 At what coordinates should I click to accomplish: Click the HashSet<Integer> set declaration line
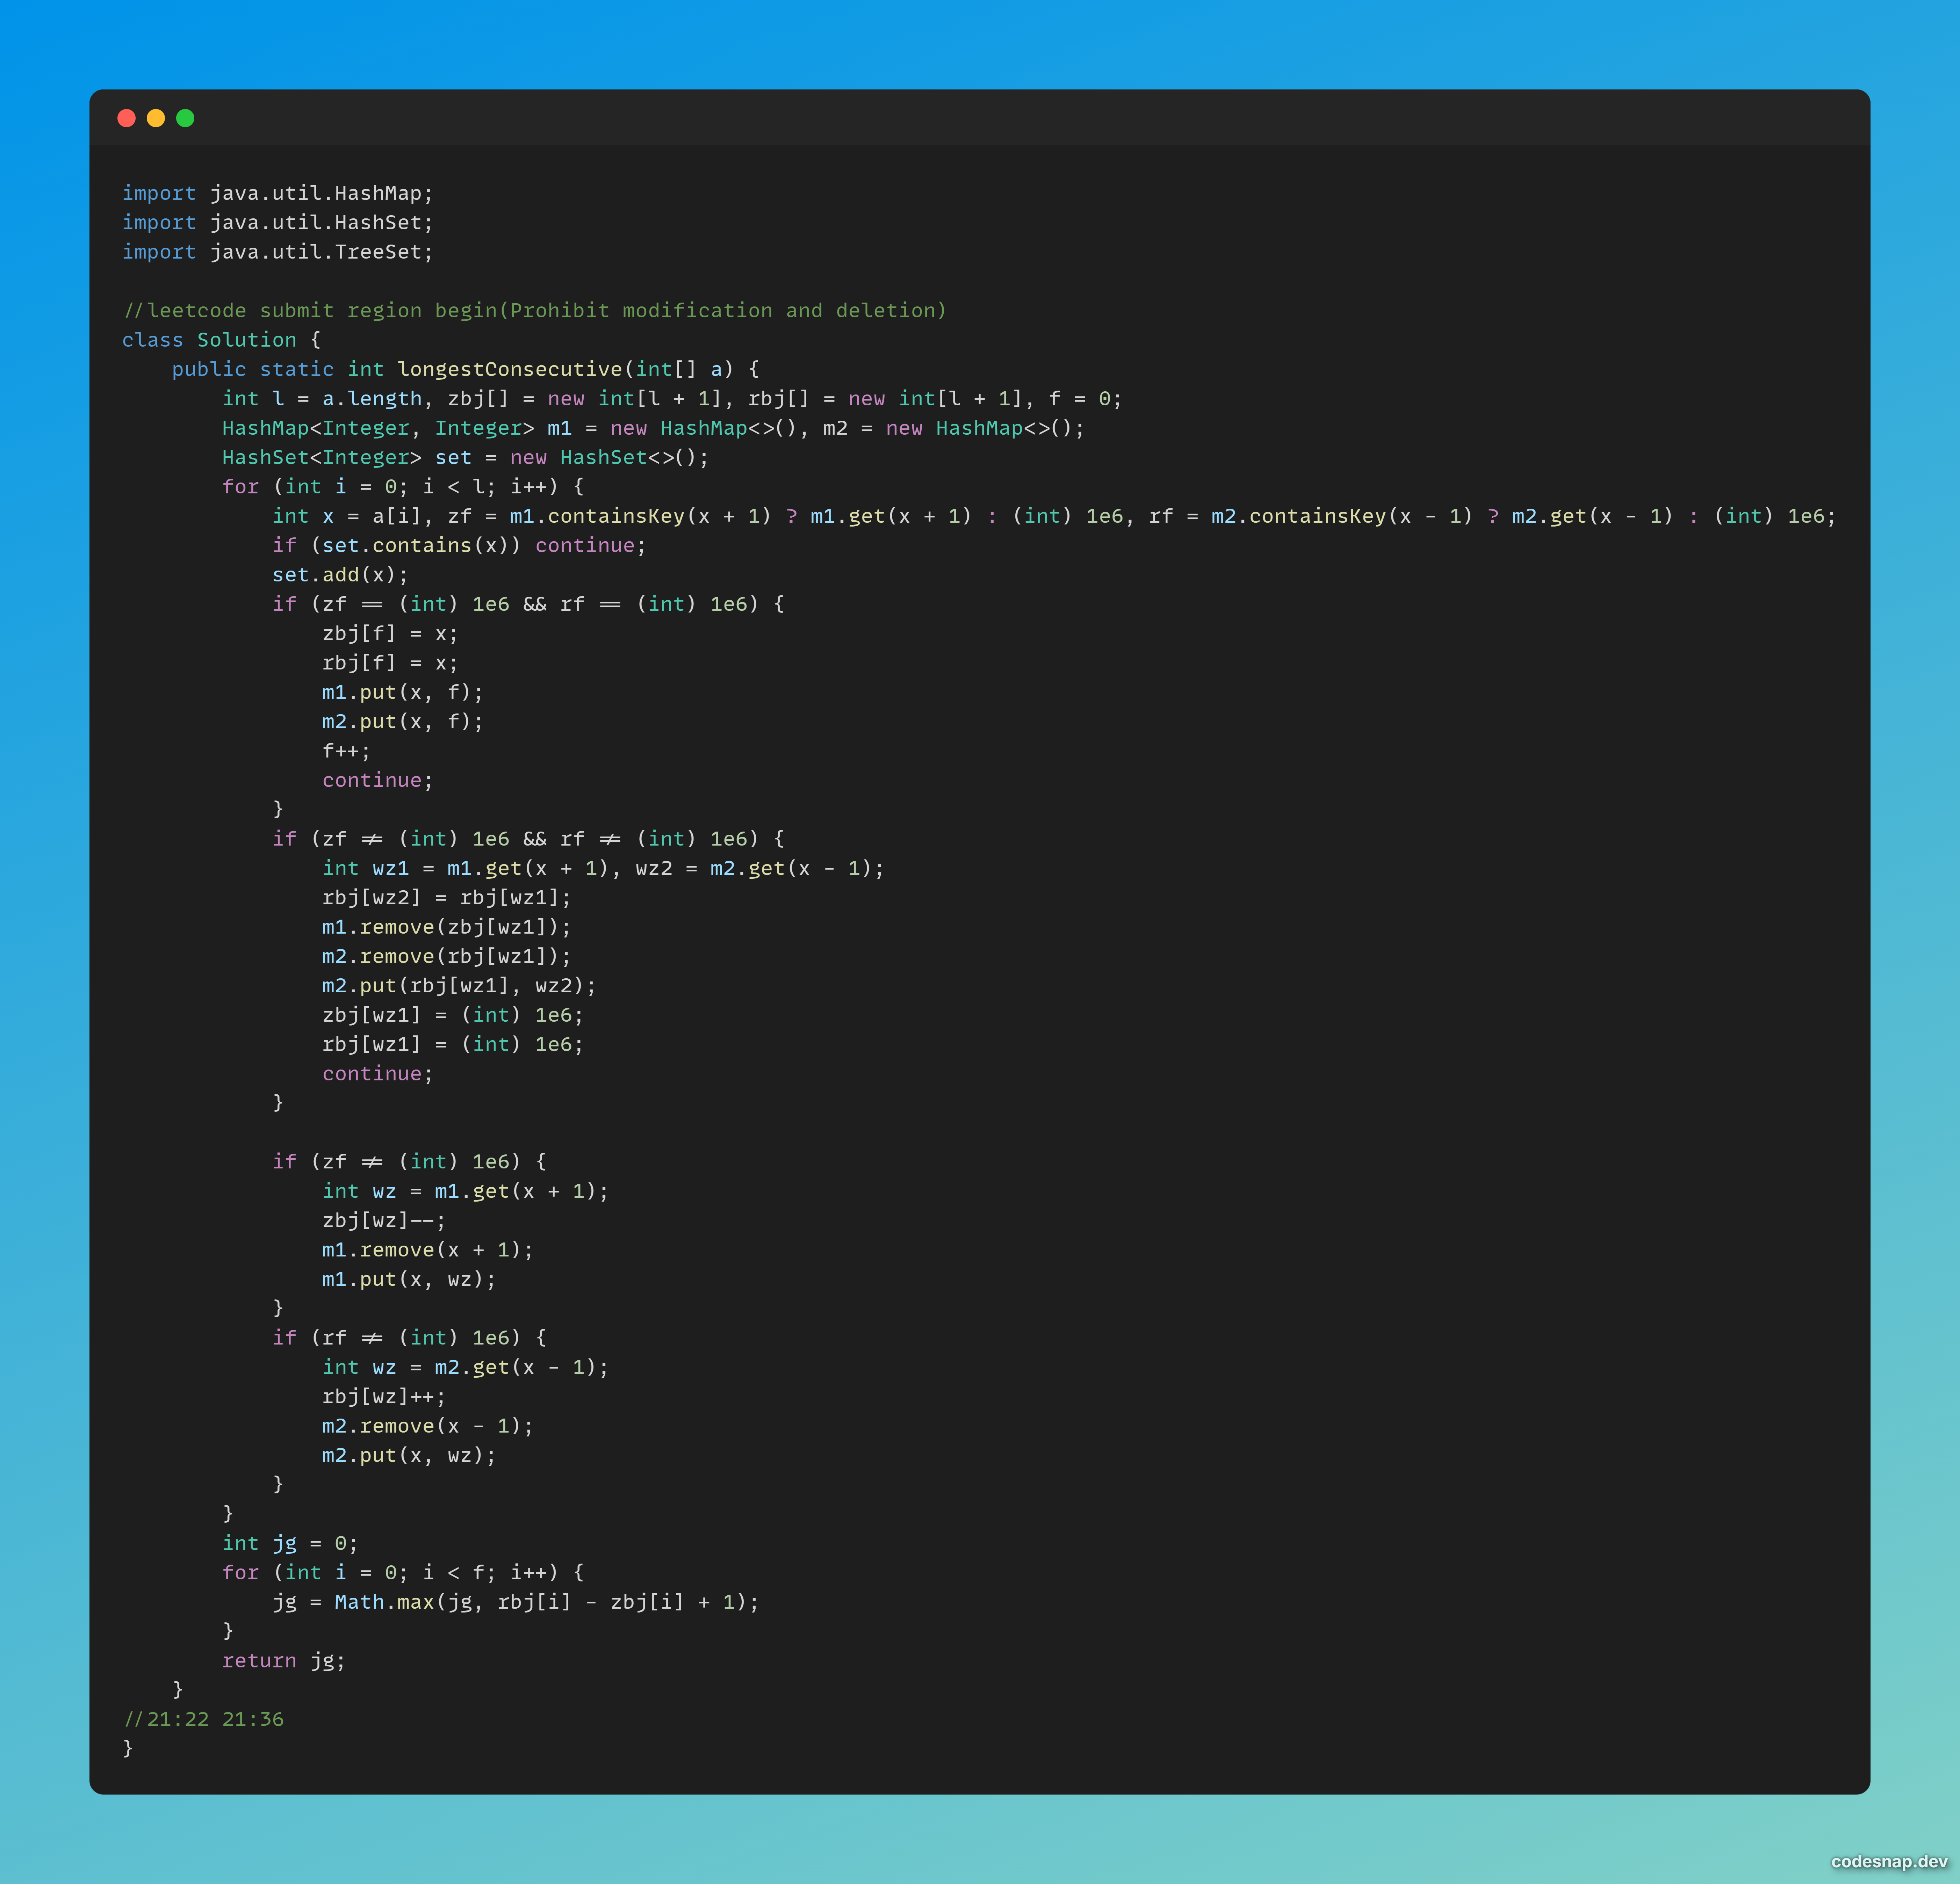pyautogui.click(x=465, y=457)
